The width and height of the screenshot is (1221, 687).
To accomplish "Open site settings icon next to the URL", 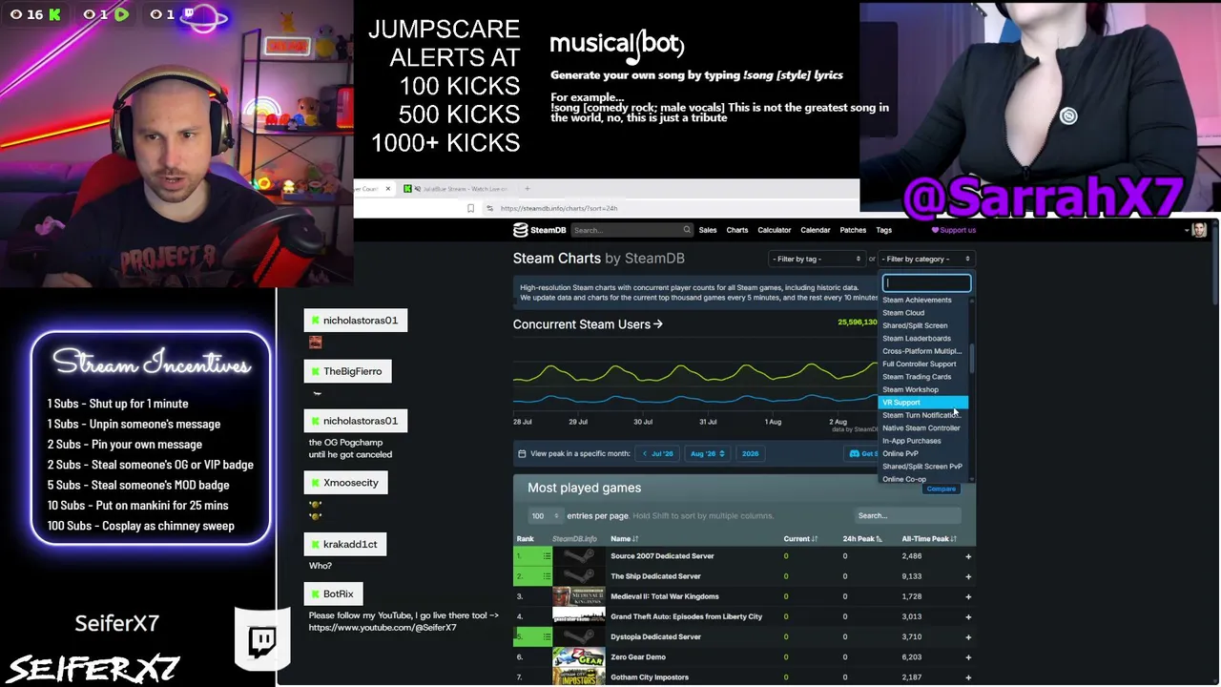I will click(x=489, y=208).
